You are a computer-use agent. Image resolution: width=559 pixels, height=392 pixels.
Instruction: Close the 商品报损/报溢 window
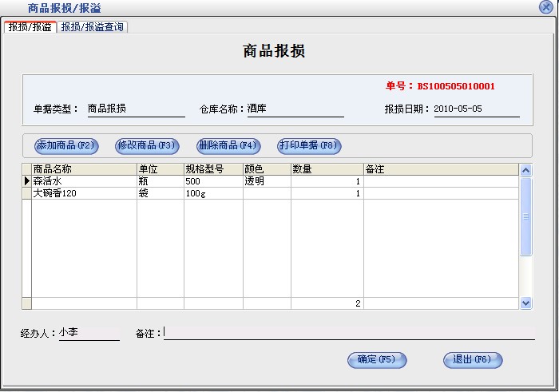point(546,7)
